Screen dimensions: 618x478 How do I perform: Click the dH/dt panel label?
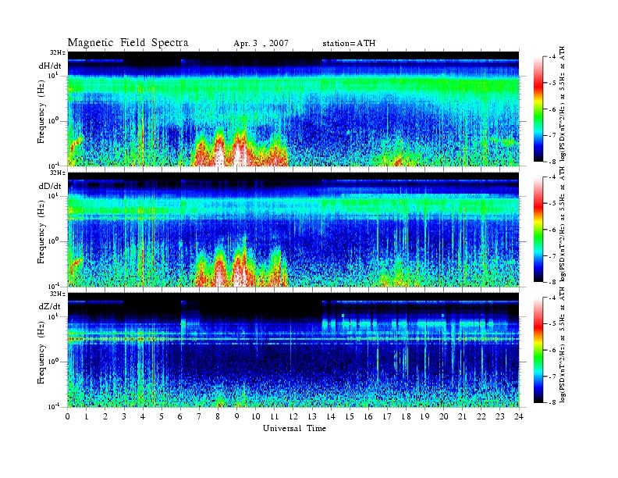pyautogui.click(x=50, y=66)
